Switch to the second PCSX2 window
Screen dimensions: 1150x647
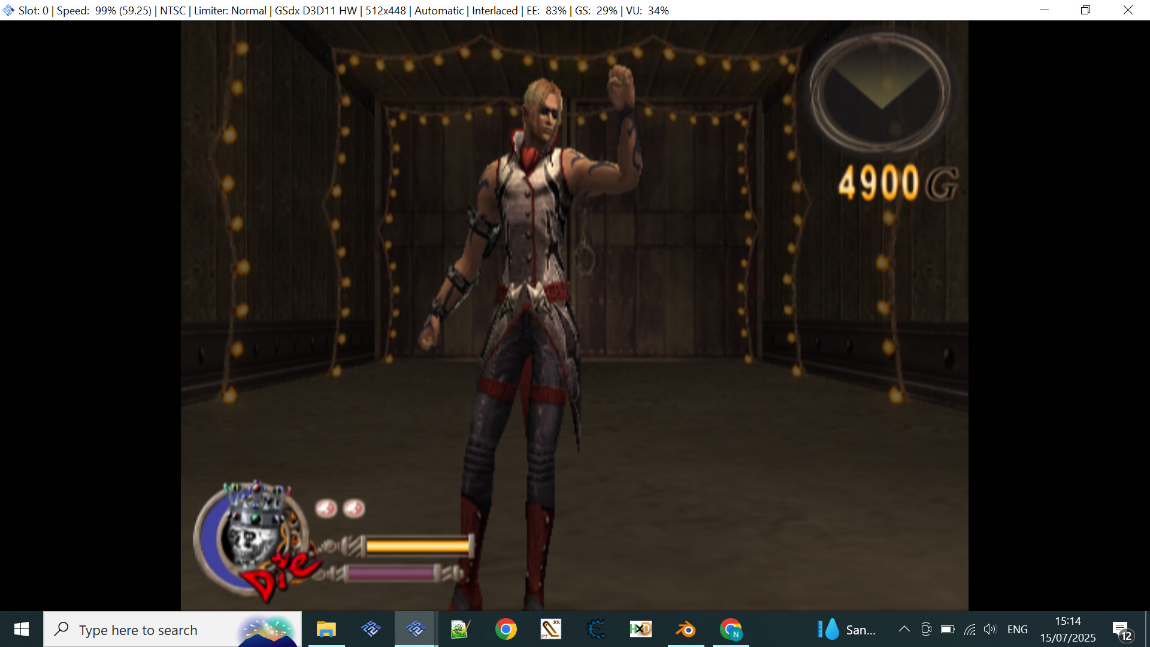371,629
